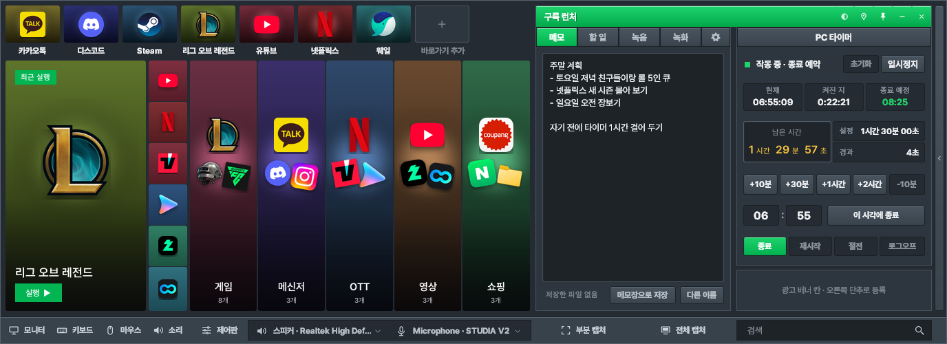Select 종료 as the timer action
The image size is (947, 344).
pos(765,246)
